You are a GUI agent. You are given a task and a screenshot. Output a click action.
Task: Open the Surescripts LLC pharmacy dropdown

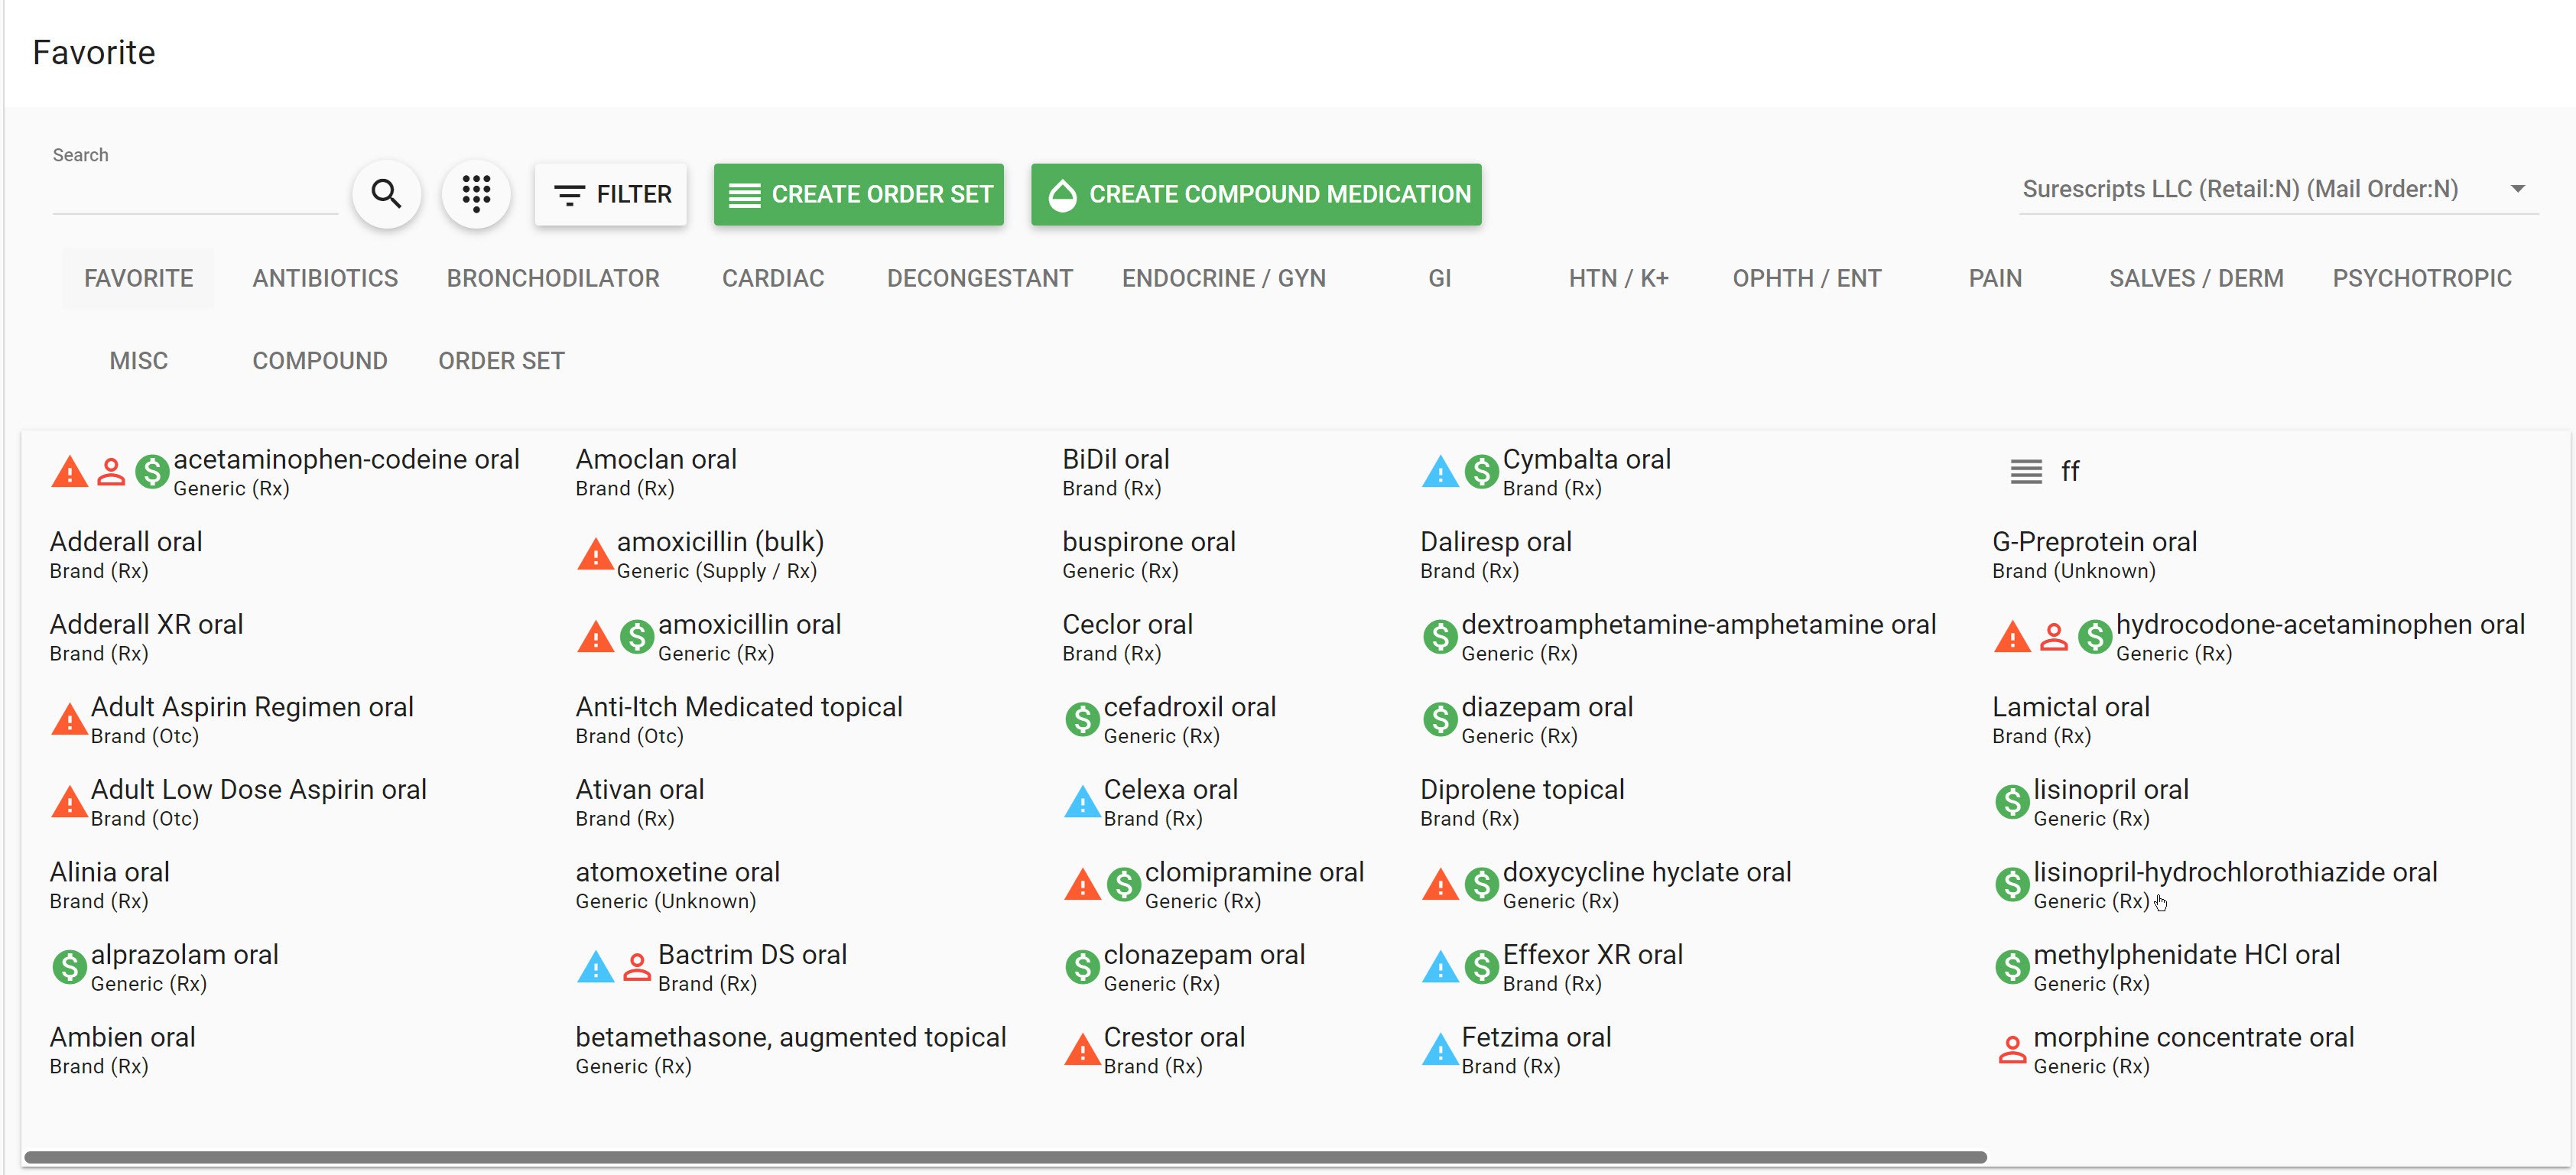point(2520,188)
